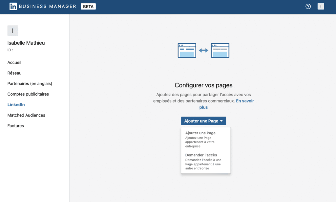The image size is (336, 202).
Task: Open the profile avatar in top-right corner
Action: click(321, 7)
